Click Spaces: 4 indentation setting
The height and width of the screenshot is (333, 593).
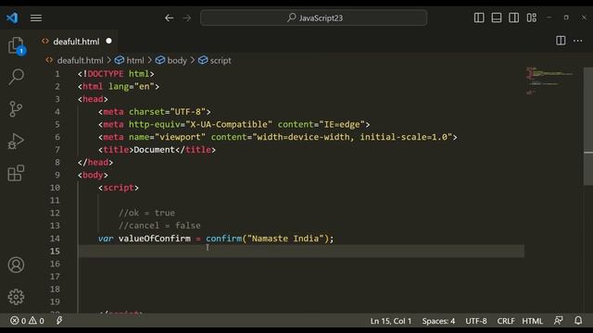click(438, 321)
